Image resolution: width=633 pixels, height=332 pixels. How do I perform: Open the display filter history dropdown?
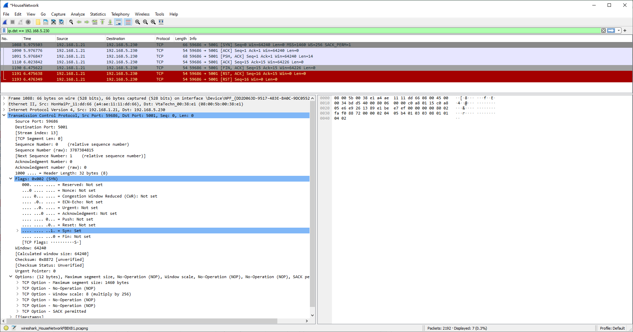[619, 30]
